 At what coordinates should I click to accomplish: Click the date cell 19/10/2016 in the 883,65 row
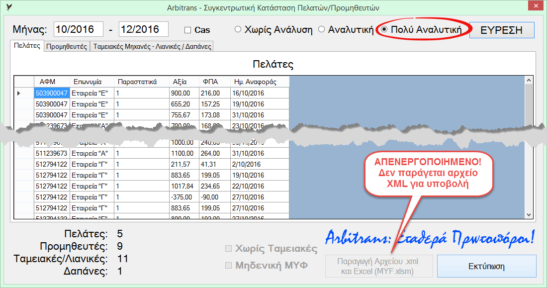(260, 175)
